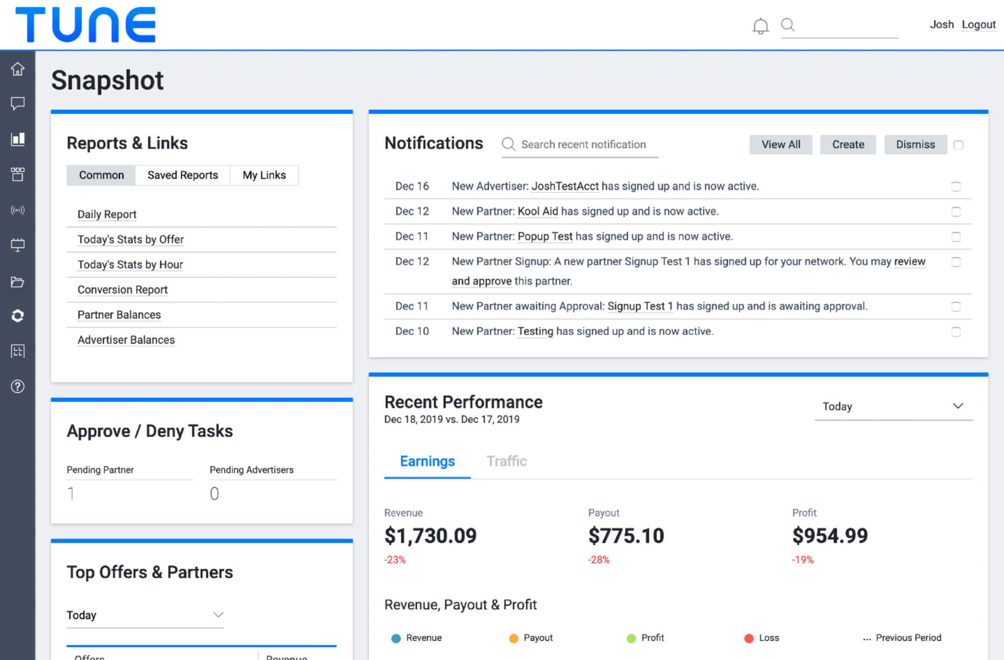
Task: Toggle the Dec 16 JoshTestAcct notification checkbox
Action: [955, 186]
